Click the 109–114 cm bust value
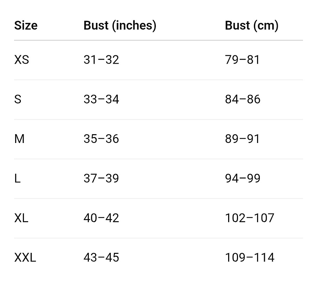Image resolution: width=317 pixels, height=281 pixels. coord(250,258)
